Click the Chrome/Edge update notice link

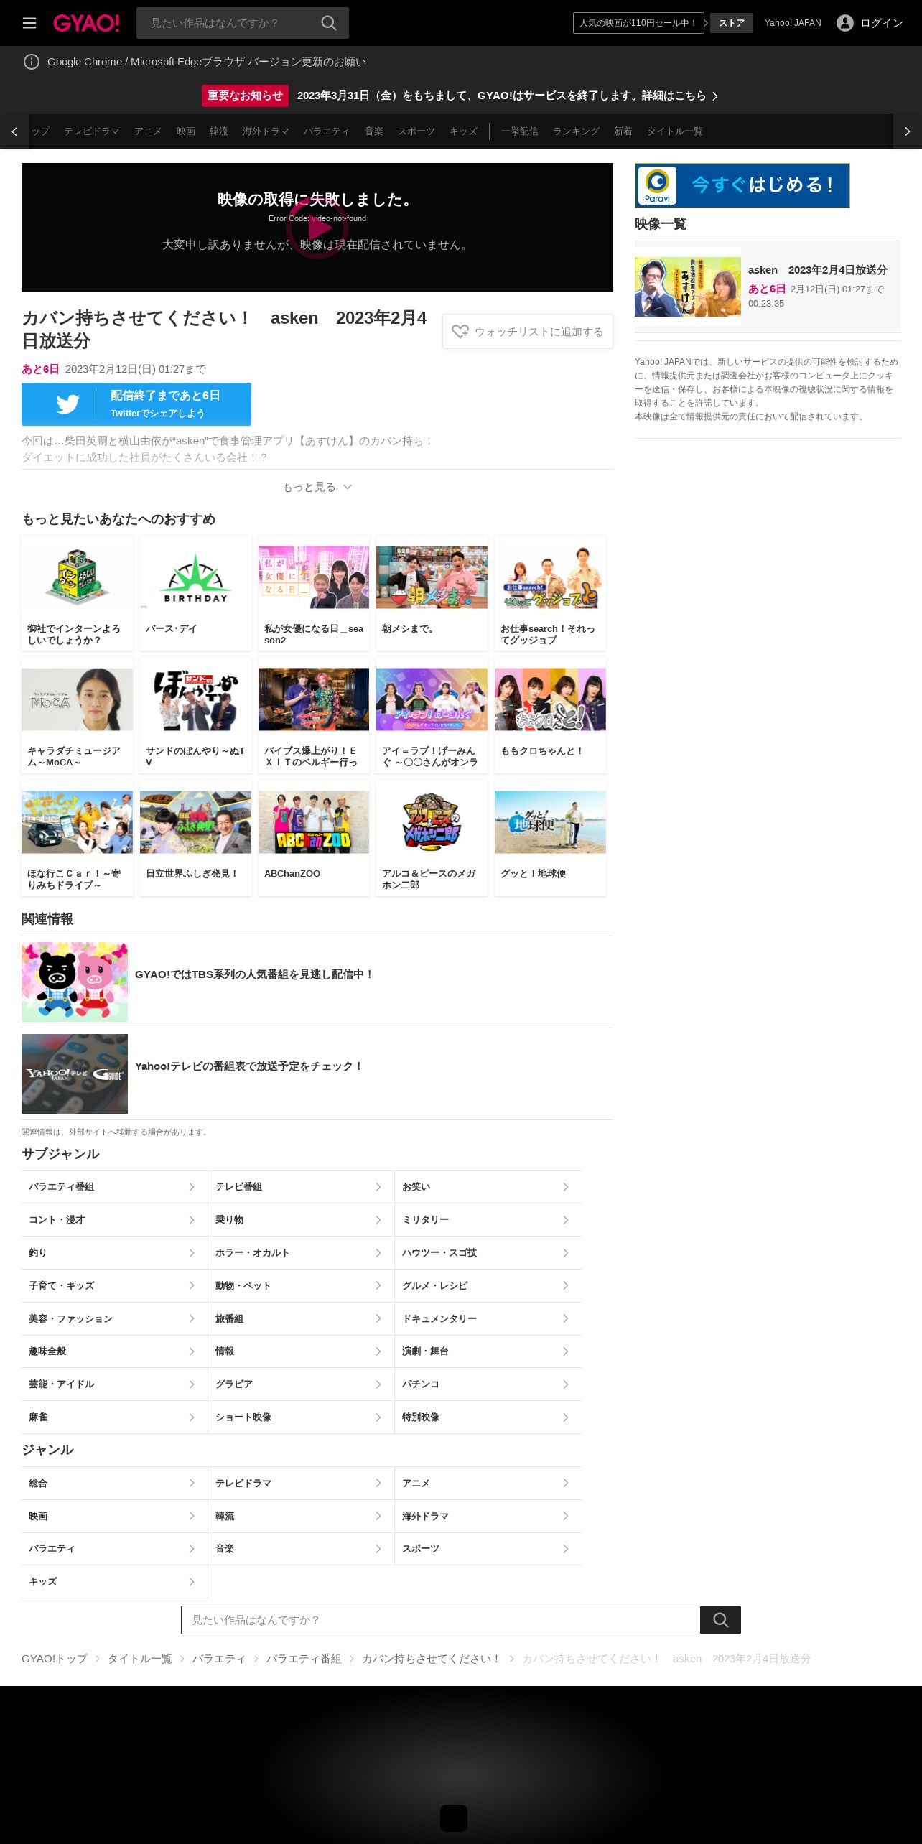(207, 62)
